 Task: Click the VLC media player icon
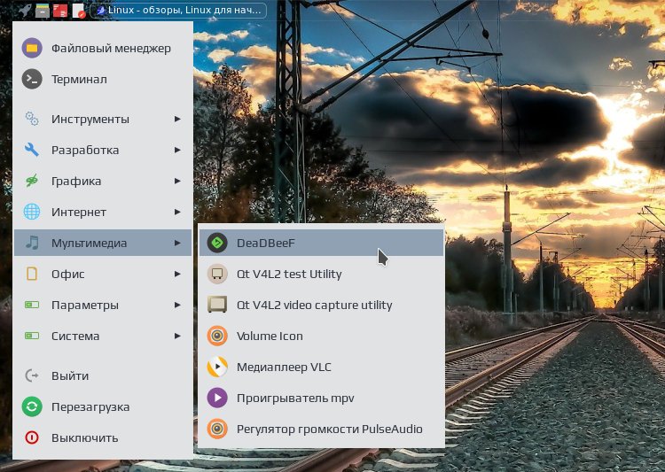[217, 367]
